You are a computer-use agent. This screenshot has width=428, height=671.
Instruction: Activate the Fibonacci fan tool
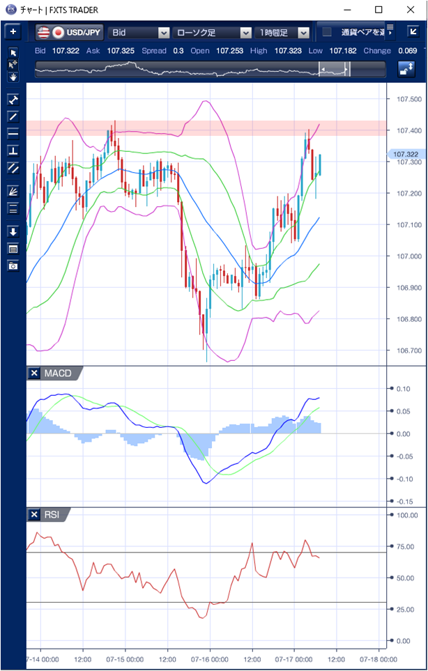pyautogui.click(x=13, y=190)
